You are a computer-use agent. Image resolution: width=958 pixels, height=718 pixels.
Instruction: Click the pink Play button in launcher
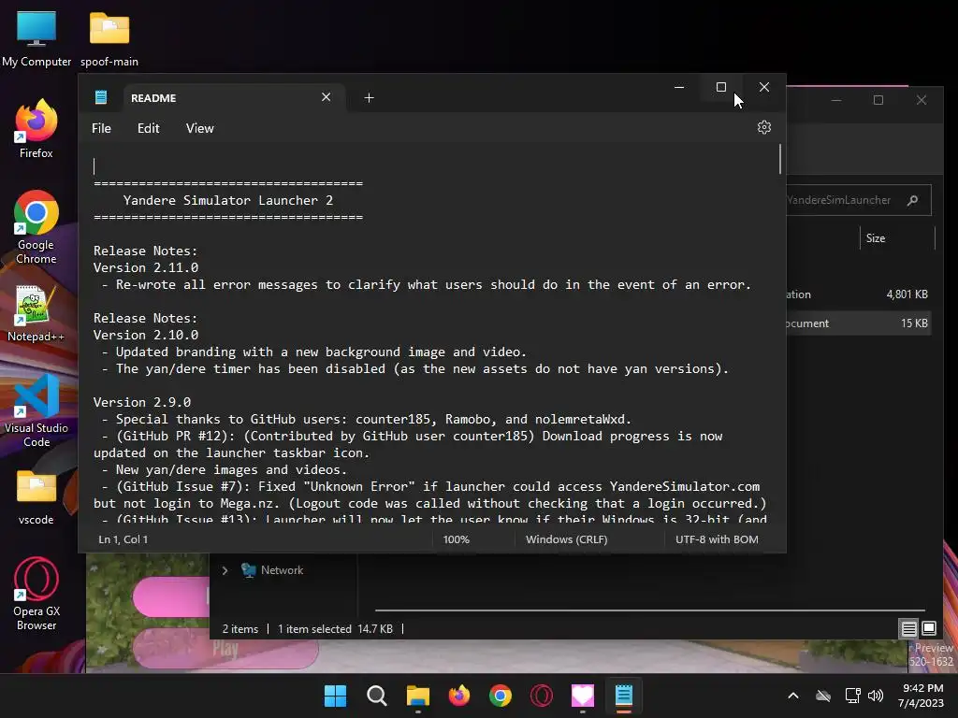click(225, 649)
